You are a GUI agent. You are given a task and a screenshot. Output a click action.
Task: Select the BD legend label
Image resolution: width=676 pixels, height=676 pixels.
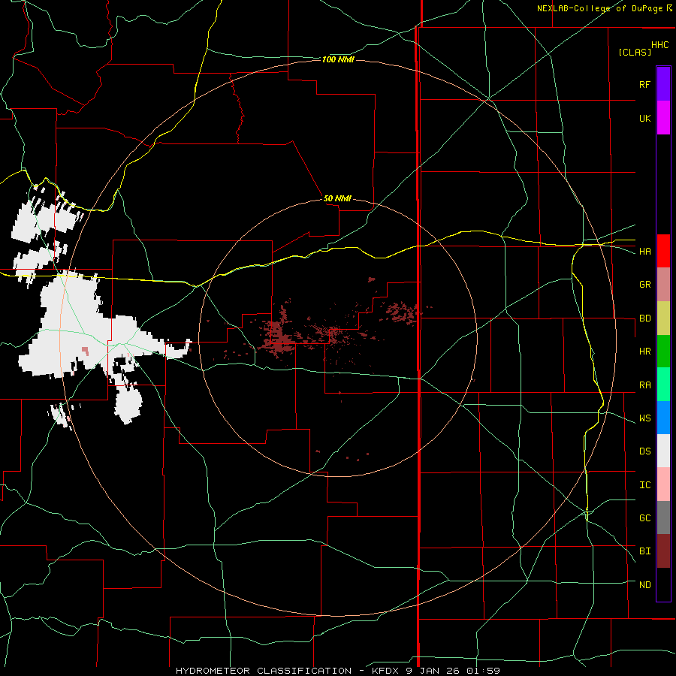[x=644, y=318]
